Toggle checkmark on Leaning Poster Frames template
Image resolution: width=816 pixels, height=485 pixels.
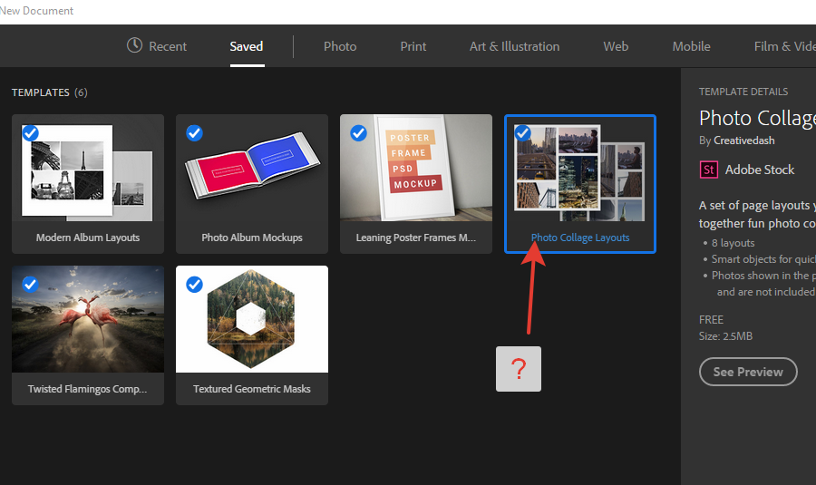[x=358, y=133]
